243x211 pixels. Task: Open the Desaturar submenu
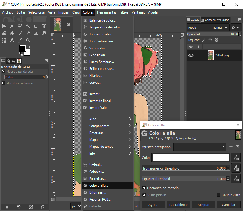point(107,133)
